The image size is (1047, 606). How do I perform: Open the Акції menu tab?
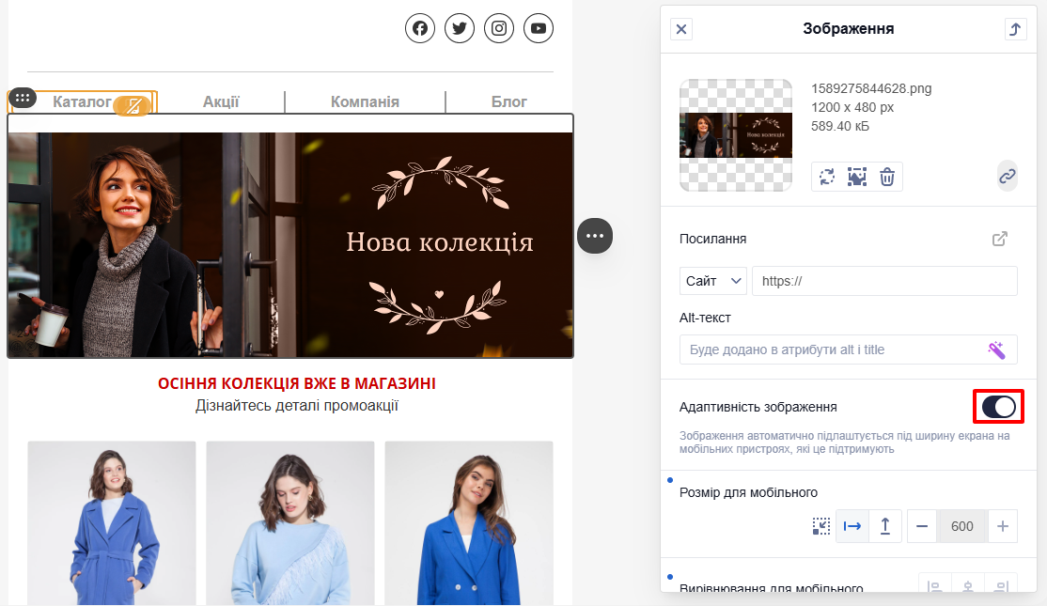click(221, 101)
